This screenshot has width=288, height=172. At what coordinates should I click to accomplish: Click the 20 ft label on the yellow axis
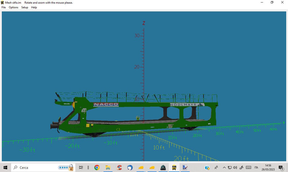[x=181, y=159]
